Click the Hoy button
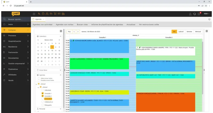 click(x=69, y=32)
